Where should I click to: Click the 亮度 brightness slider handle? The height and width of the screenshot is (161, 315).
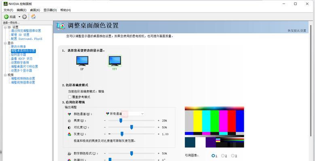pyautogui.click(x=121, y=121)
